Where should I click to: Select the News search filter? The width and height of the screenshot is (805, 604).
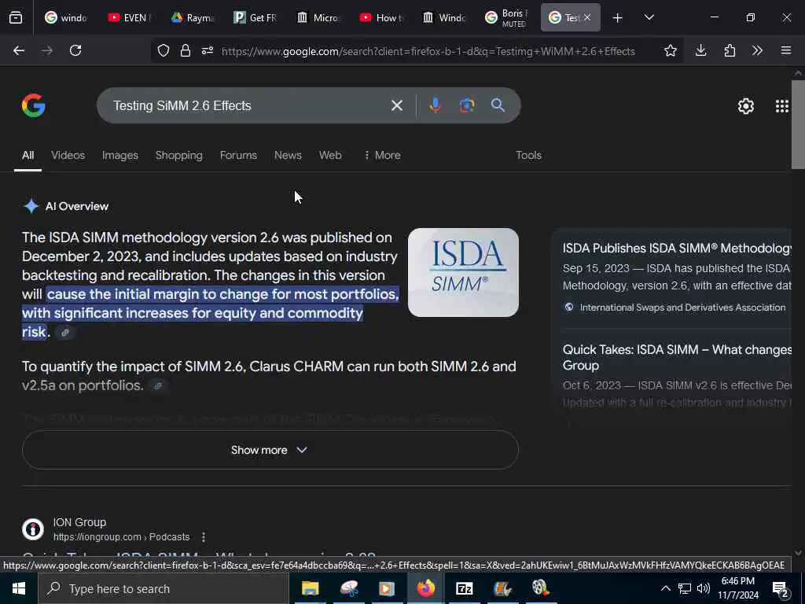point(288,155)
